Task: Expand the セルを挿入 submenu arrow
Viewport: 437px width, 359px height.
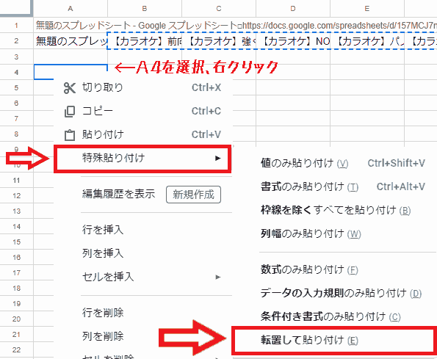Action: click(218, 277)
